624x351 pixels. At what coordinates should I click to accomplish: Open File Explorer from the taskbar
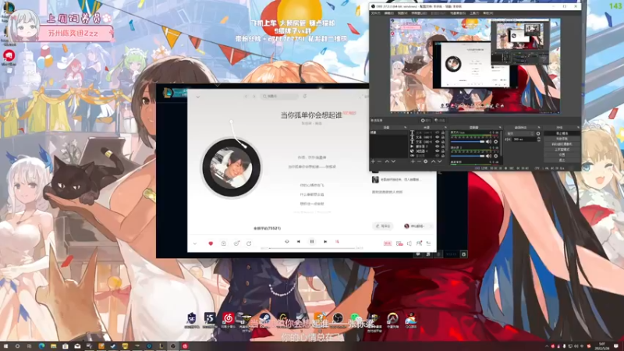pyautogui.click(x=53, y=346)
